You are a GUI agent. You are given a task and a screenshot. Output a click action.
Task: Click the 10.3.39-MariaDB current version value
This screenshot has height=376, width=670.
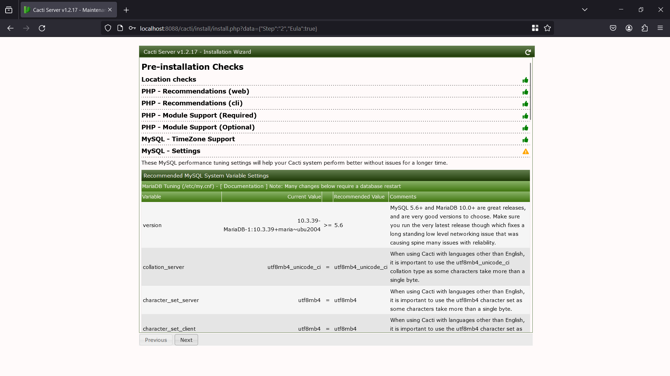pyautogui.click(x=272, y=225)
